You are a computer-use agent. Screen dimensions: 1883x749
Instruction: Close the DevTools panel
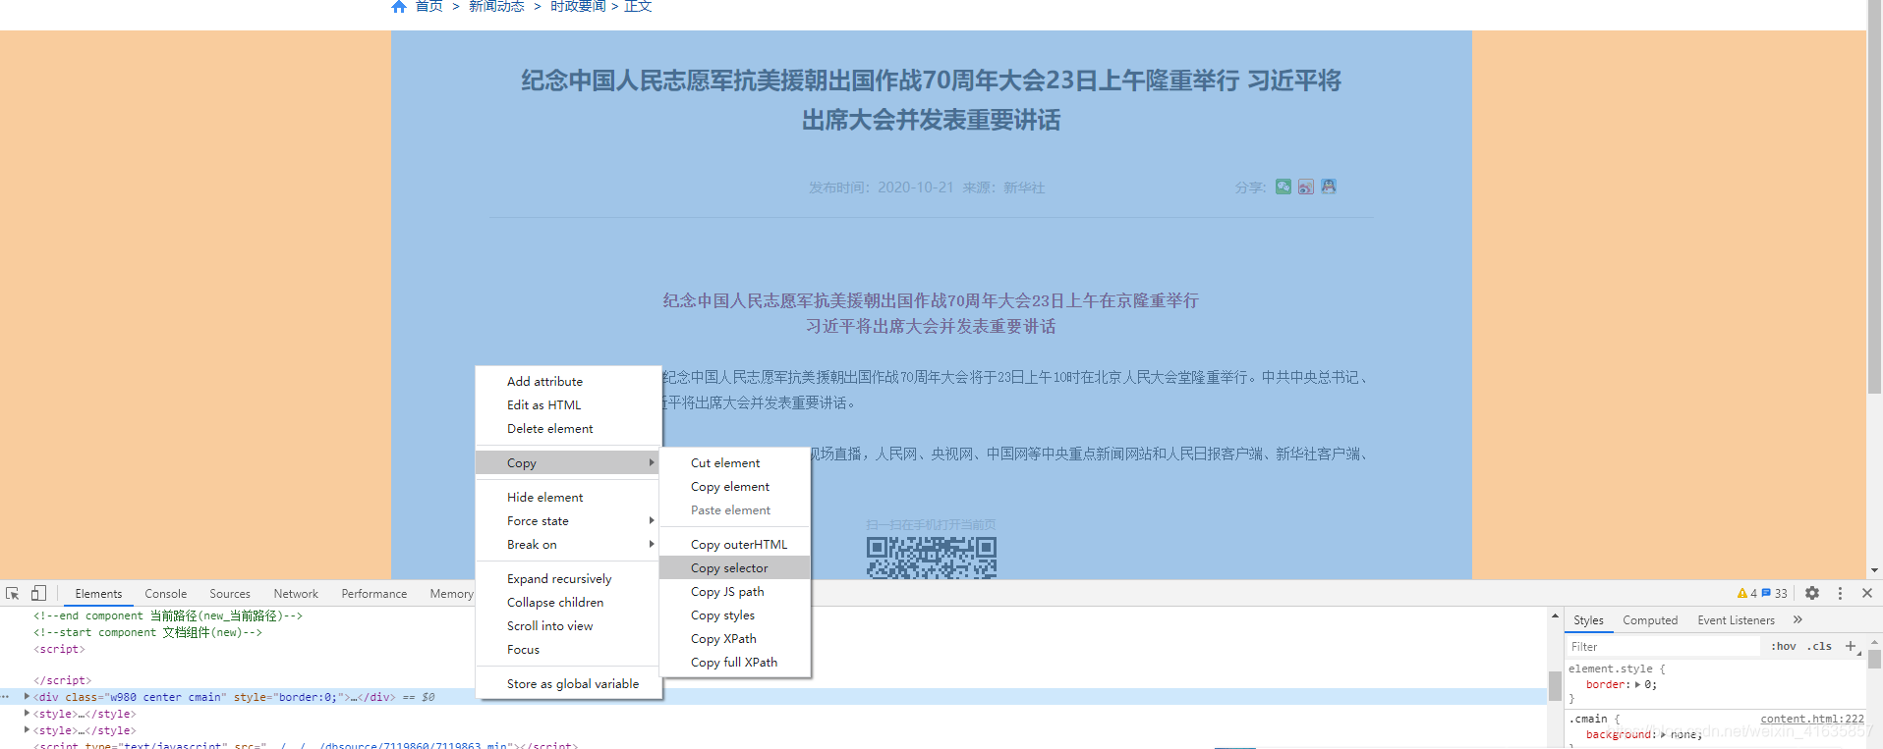[x=1867, y=593]
